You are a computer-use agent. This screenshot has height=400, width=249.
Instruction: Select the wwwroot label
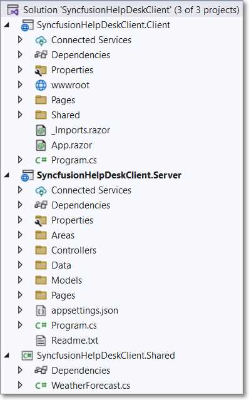(x=70, y=85)
